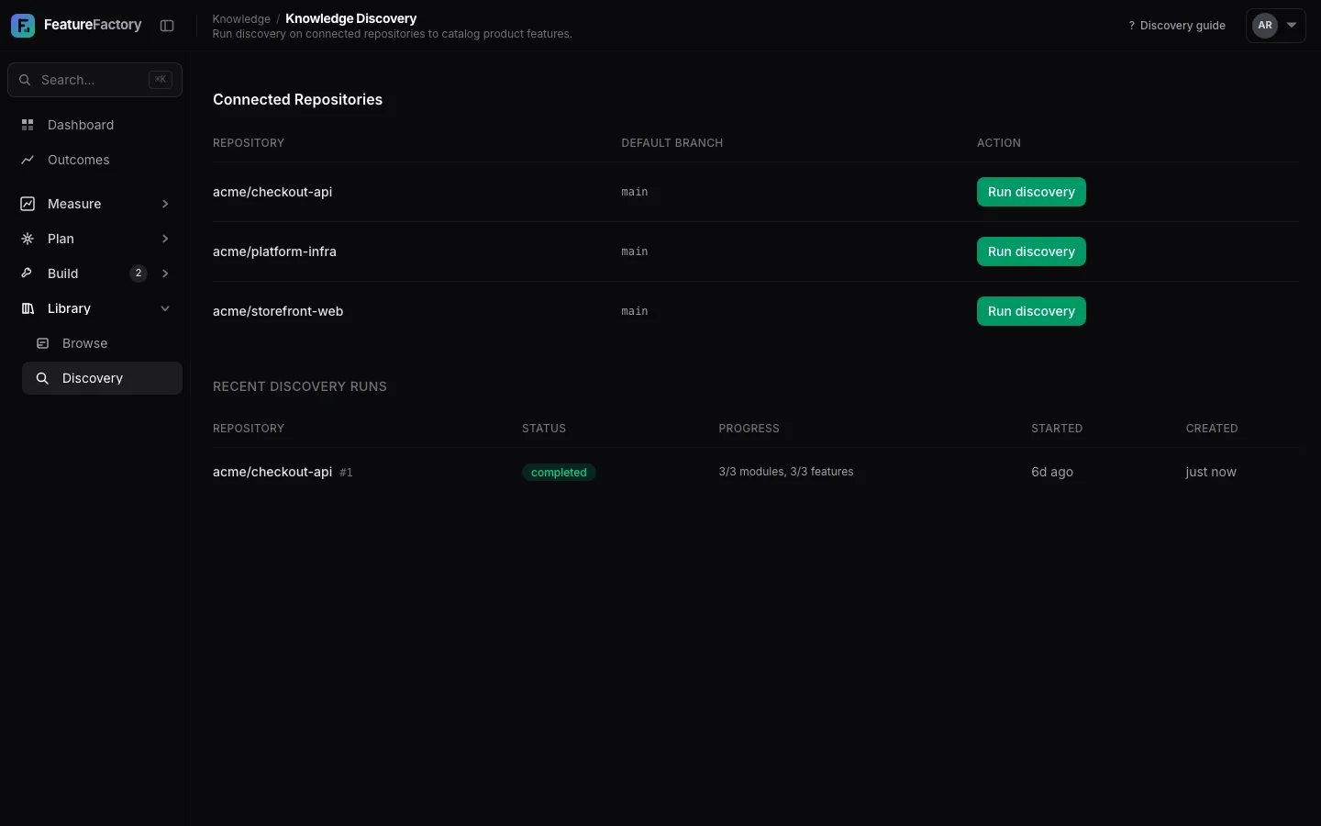This screenshot has width=1321, height=826.
Task: Expand the Build section chevron
Action: tap(165, 273)
